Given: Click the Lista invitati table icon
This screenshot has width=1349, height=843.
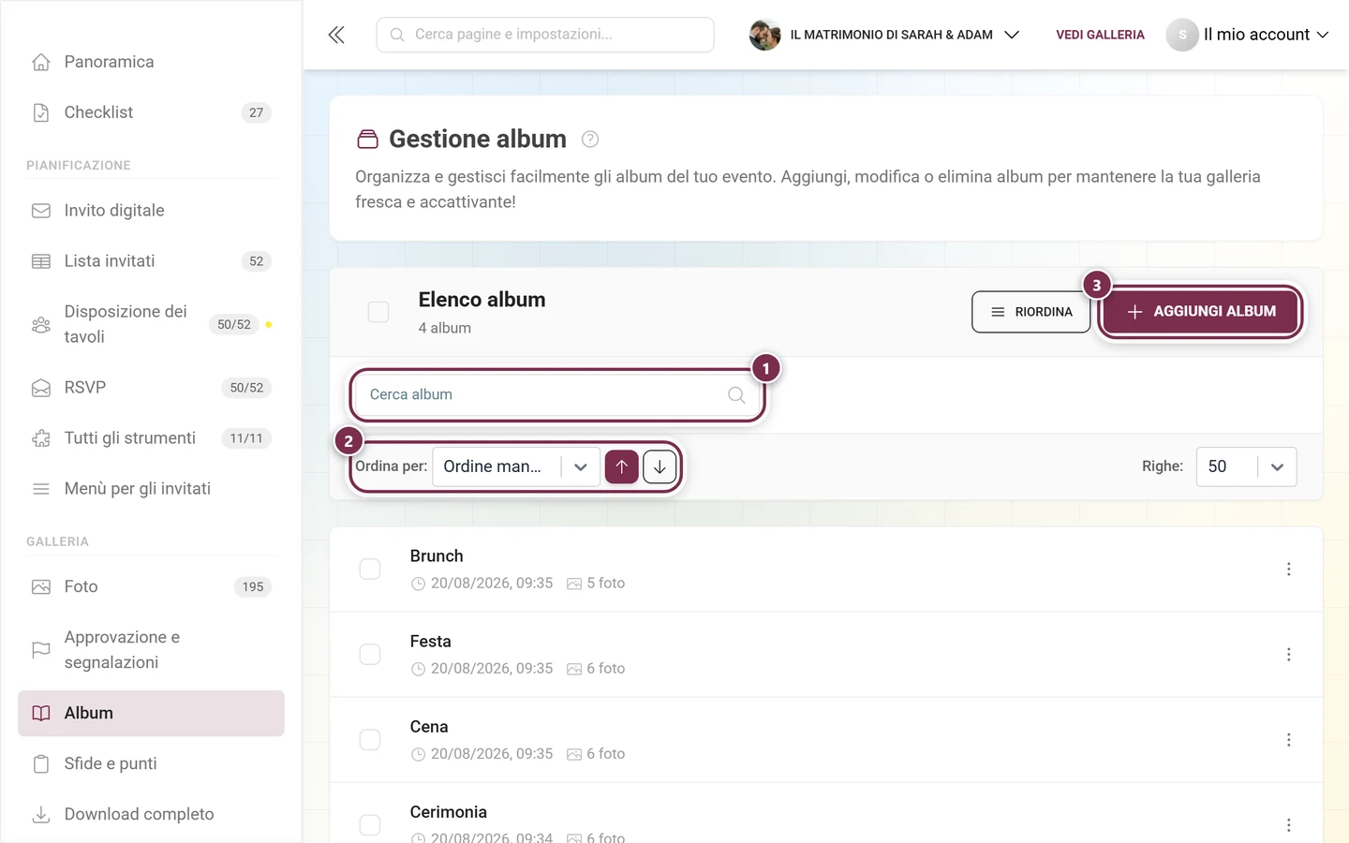Looking at the screenshot, I should coord(41,261).
